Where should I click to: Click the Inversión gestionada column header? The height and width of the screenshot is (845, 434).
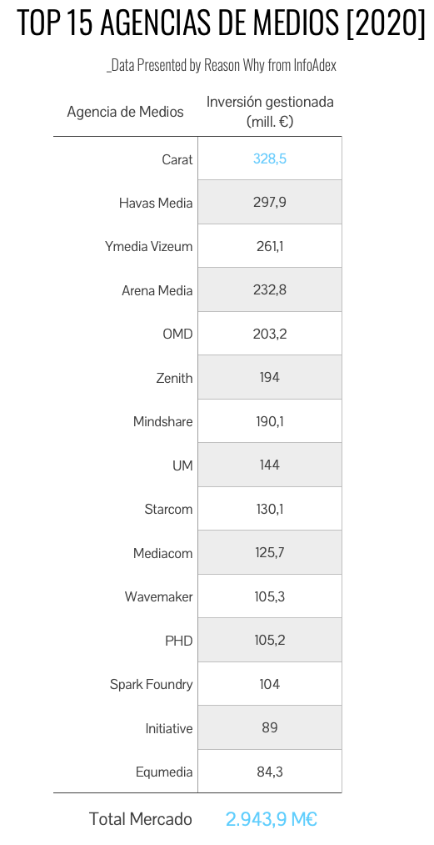click(x=270, y=112)
